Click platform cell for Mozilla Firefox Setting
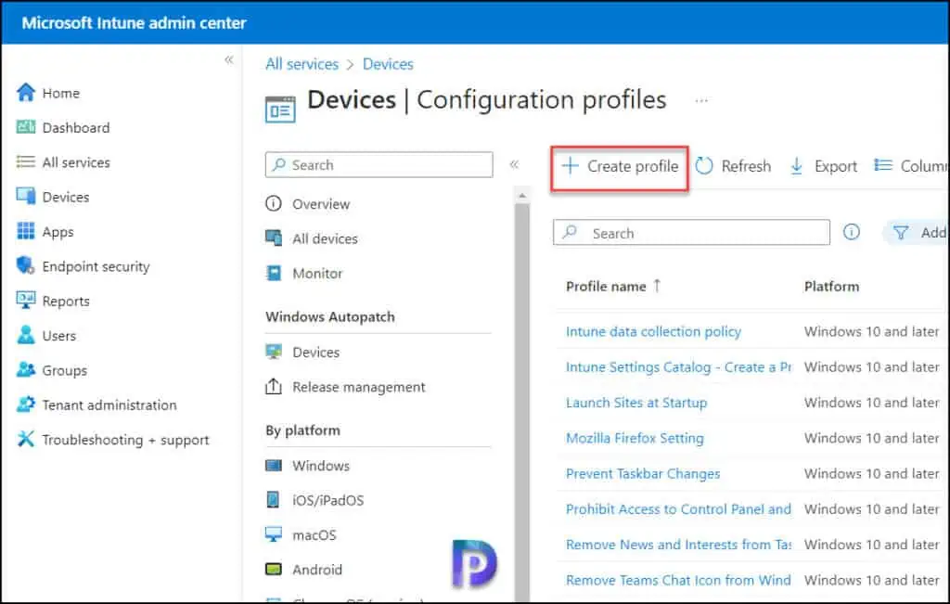Screen dimensions: 950x604 871,438
